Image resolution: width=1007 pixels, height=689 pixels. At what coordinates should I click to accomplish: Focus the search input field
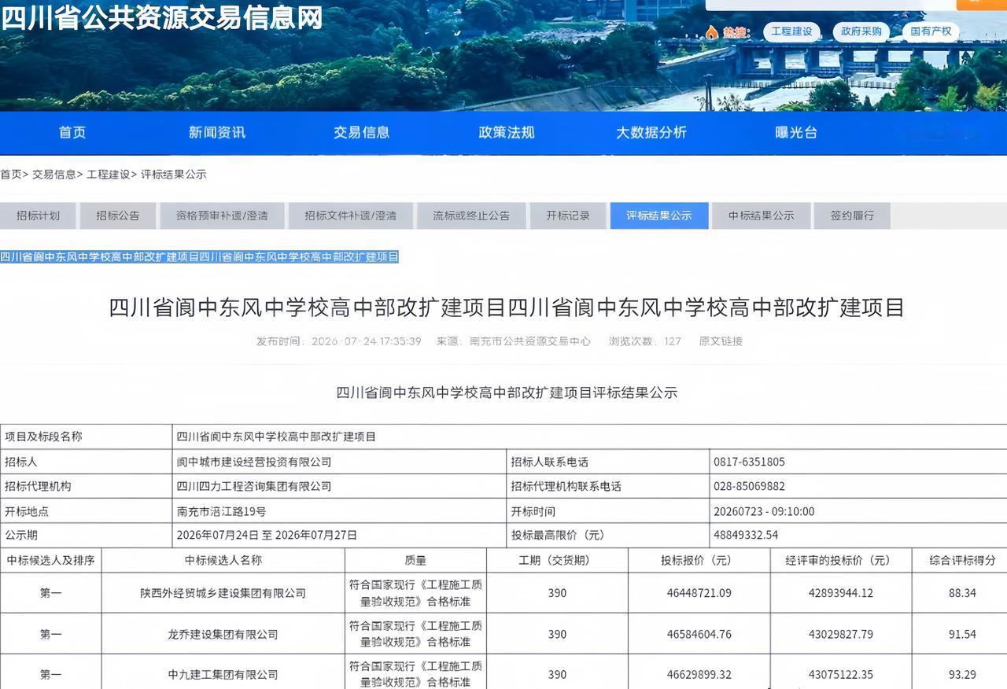click(831, 5)
